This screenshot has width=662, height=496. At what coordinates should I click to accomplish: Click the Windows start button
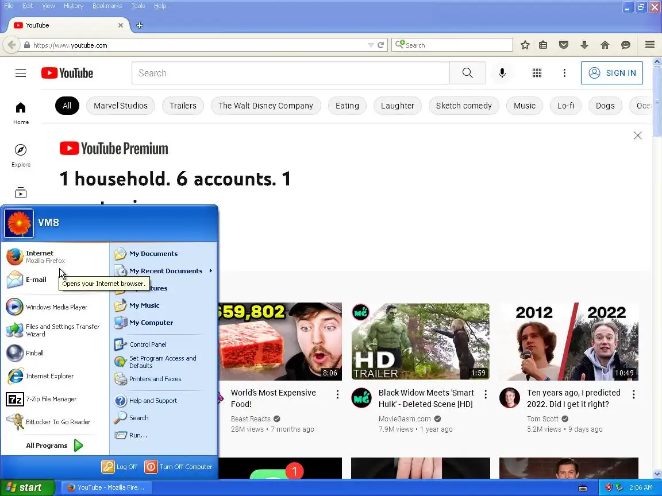pos(27,487)
